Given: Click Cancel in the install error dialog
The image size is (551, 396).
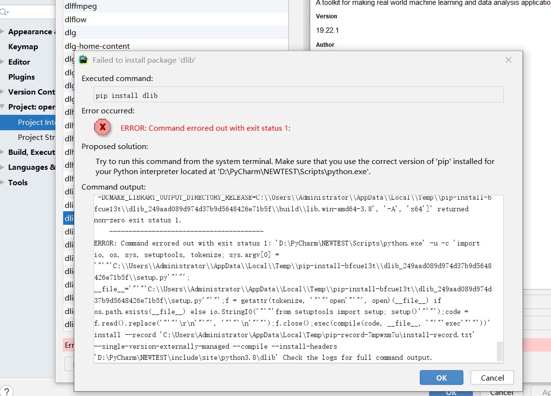Looking at the screenshot, I should tap(492, 378).
